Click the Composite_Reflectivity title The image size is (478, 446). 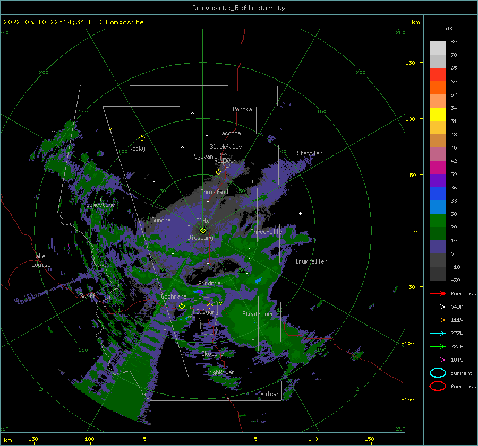tap(239, 8)
